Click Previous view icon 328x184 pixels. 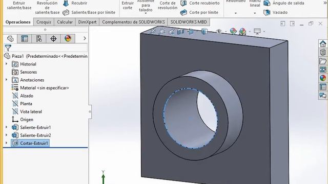(x=172, y=31)
